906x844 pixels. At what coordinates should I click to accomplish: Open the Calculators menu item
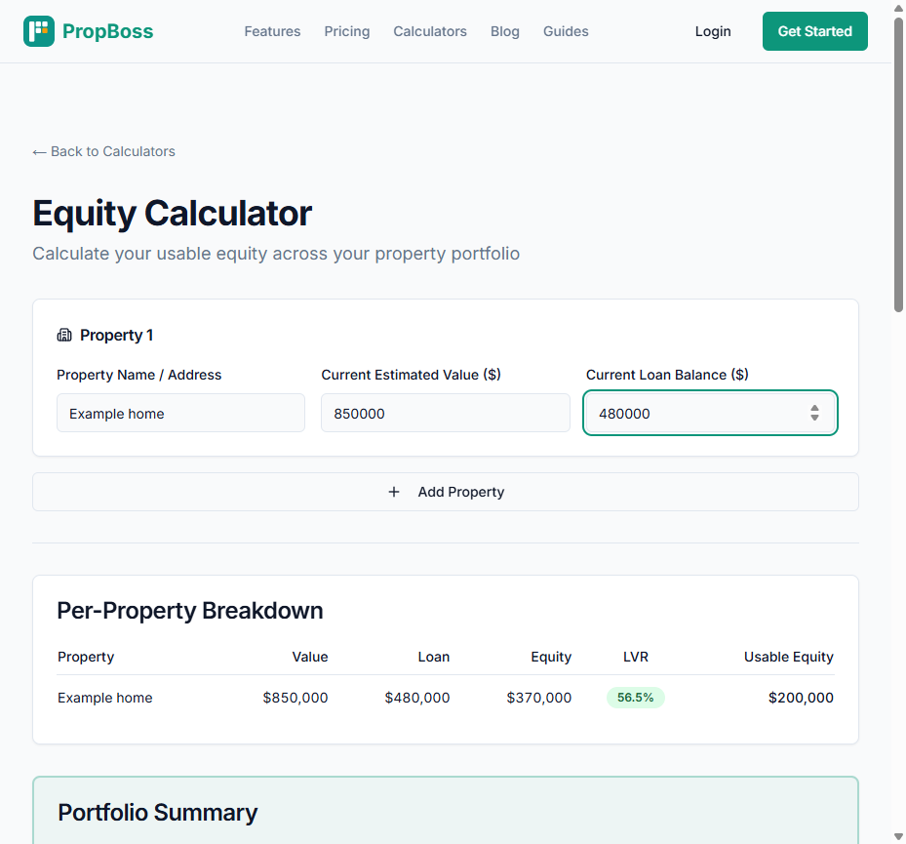(429, 31)
